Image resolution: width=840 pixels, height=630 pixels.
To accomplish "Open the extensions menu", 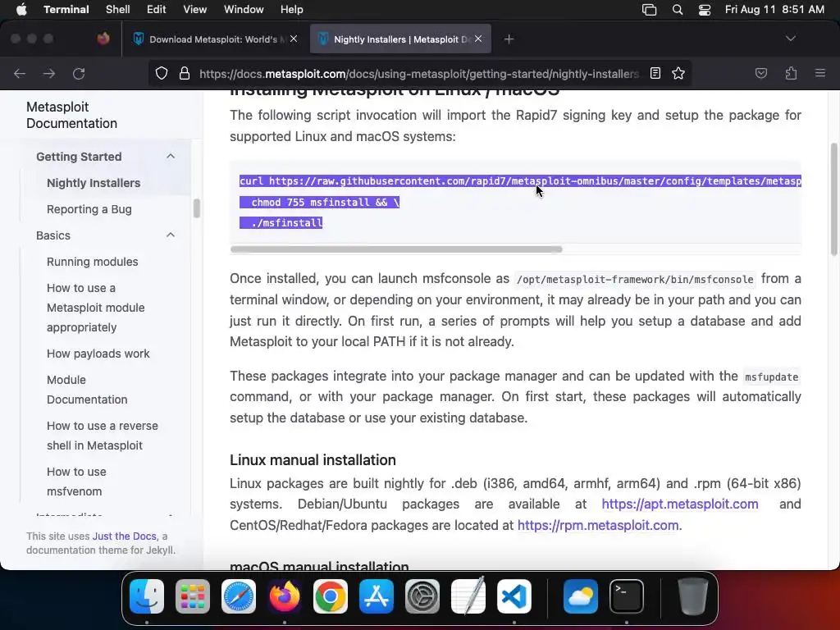I will point(791,73).
